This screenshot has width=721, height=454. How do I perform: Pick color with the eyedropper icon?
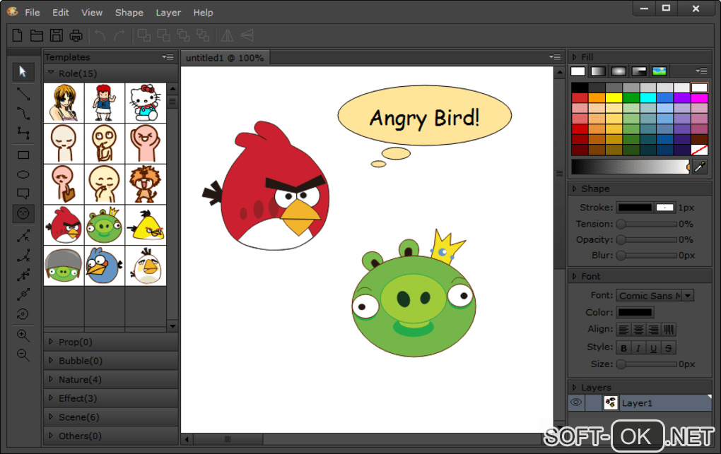(699, 167)
